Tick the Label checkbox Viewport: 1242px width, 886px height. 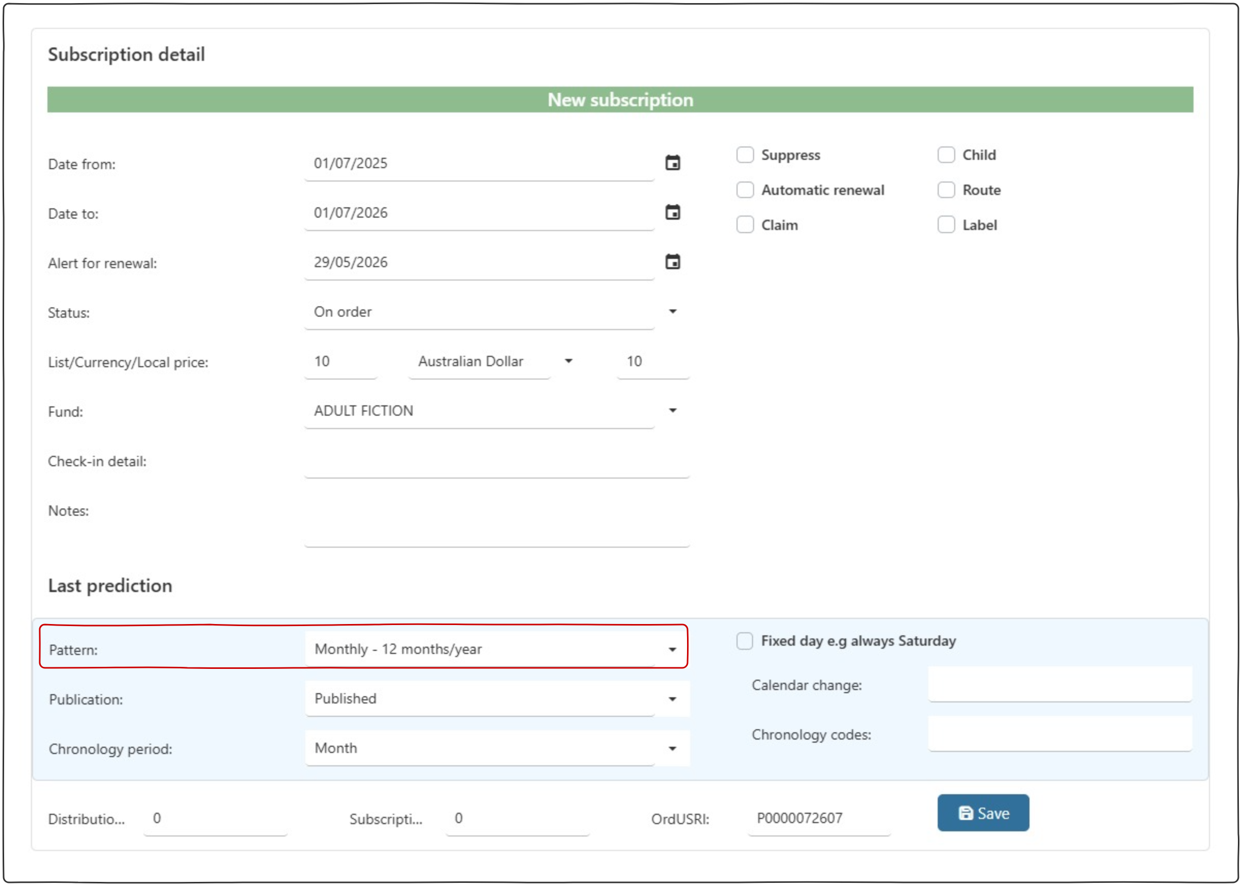pyautogui.click(x=946, y=225)
